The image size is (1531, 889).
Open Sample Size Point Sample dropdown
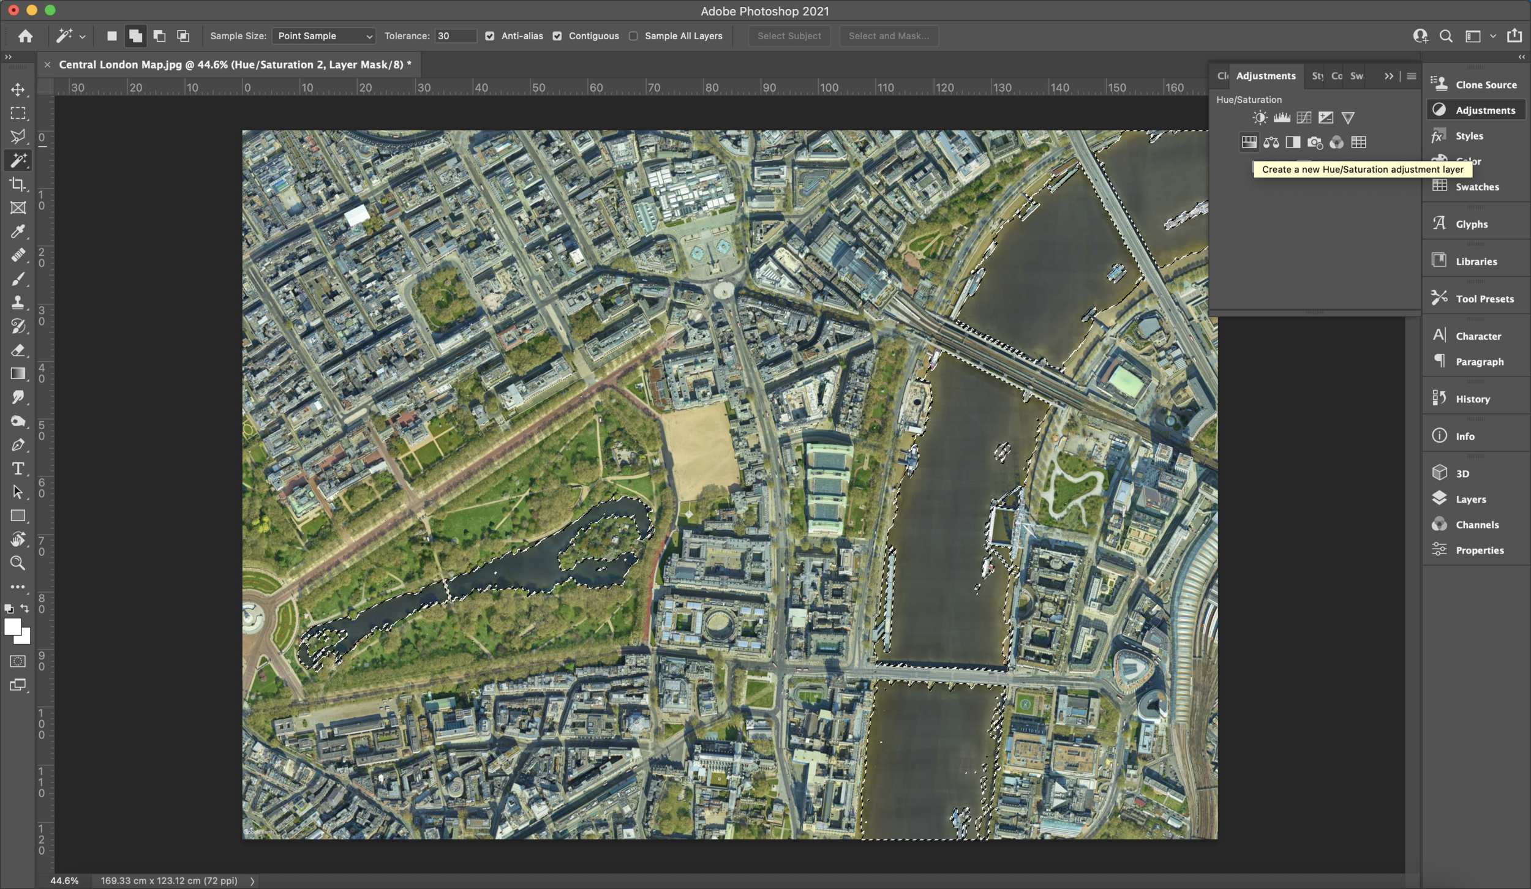[x=324, y=36]
